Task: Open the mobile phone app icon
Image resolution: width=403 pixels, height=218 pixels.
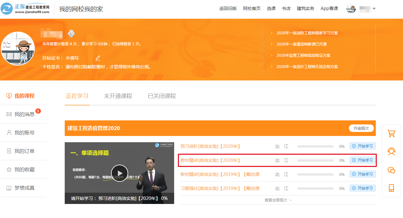Action: [391, 188]
